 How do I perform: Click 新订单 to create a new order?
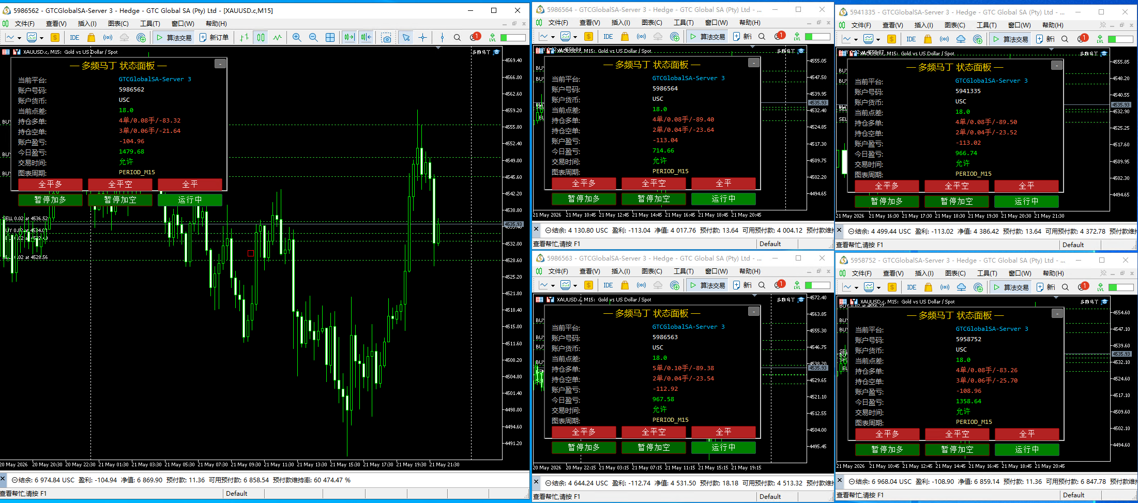tap(214, 37)
